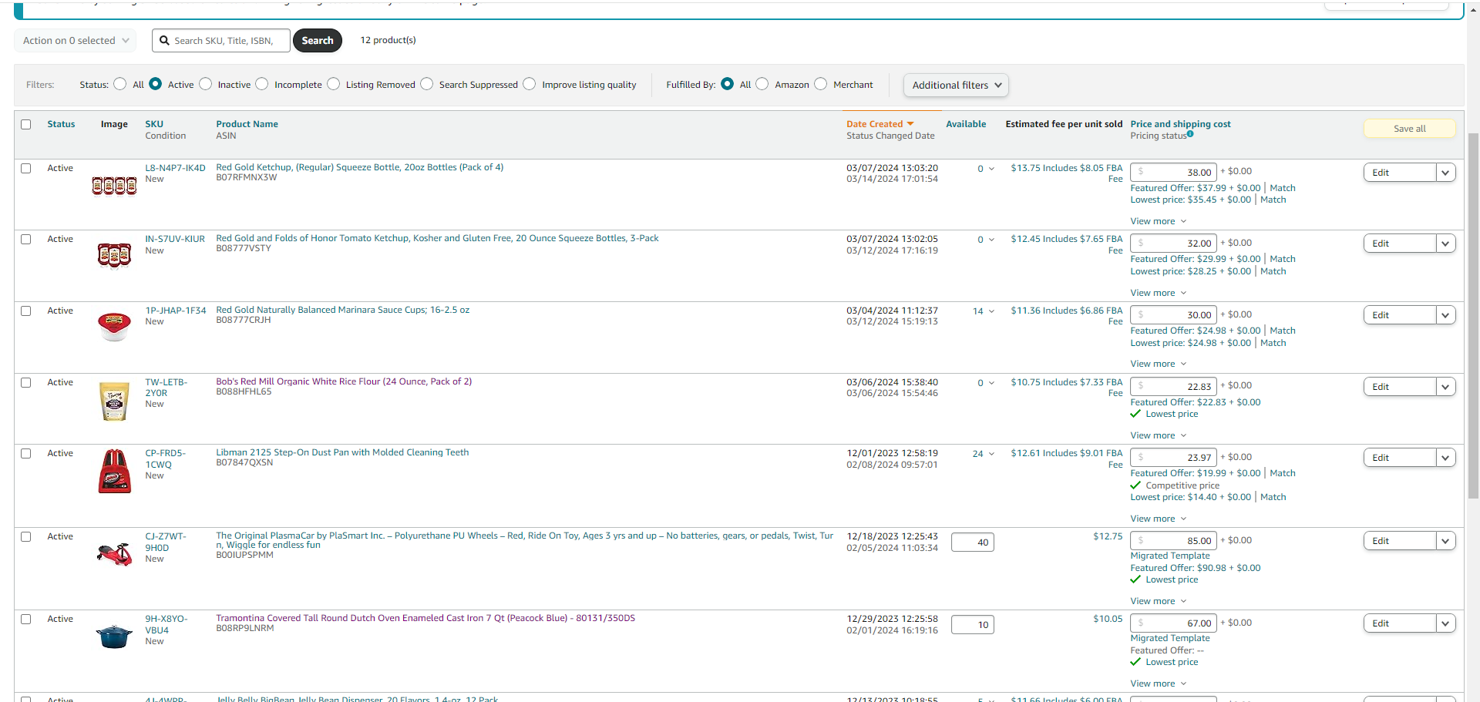Match lowest price $14.40 for Libman Dust Pan
The width and height of the screenshot is (1480, 702).
tap(1273, 497)
